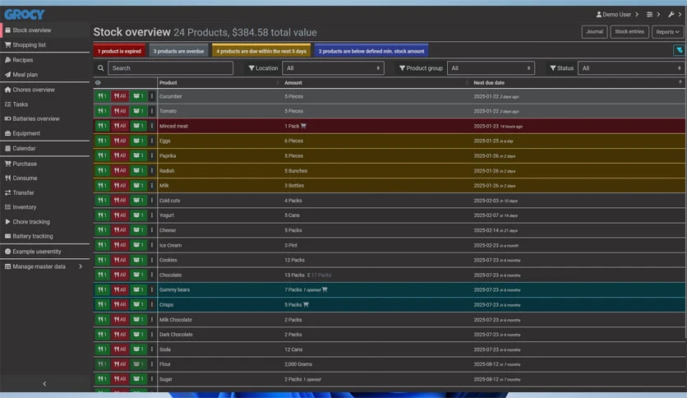Mark 1 Crisps pack as opened
Image resolution: width=687 pixels, height=398 pixels.
(x=138, y=304)
